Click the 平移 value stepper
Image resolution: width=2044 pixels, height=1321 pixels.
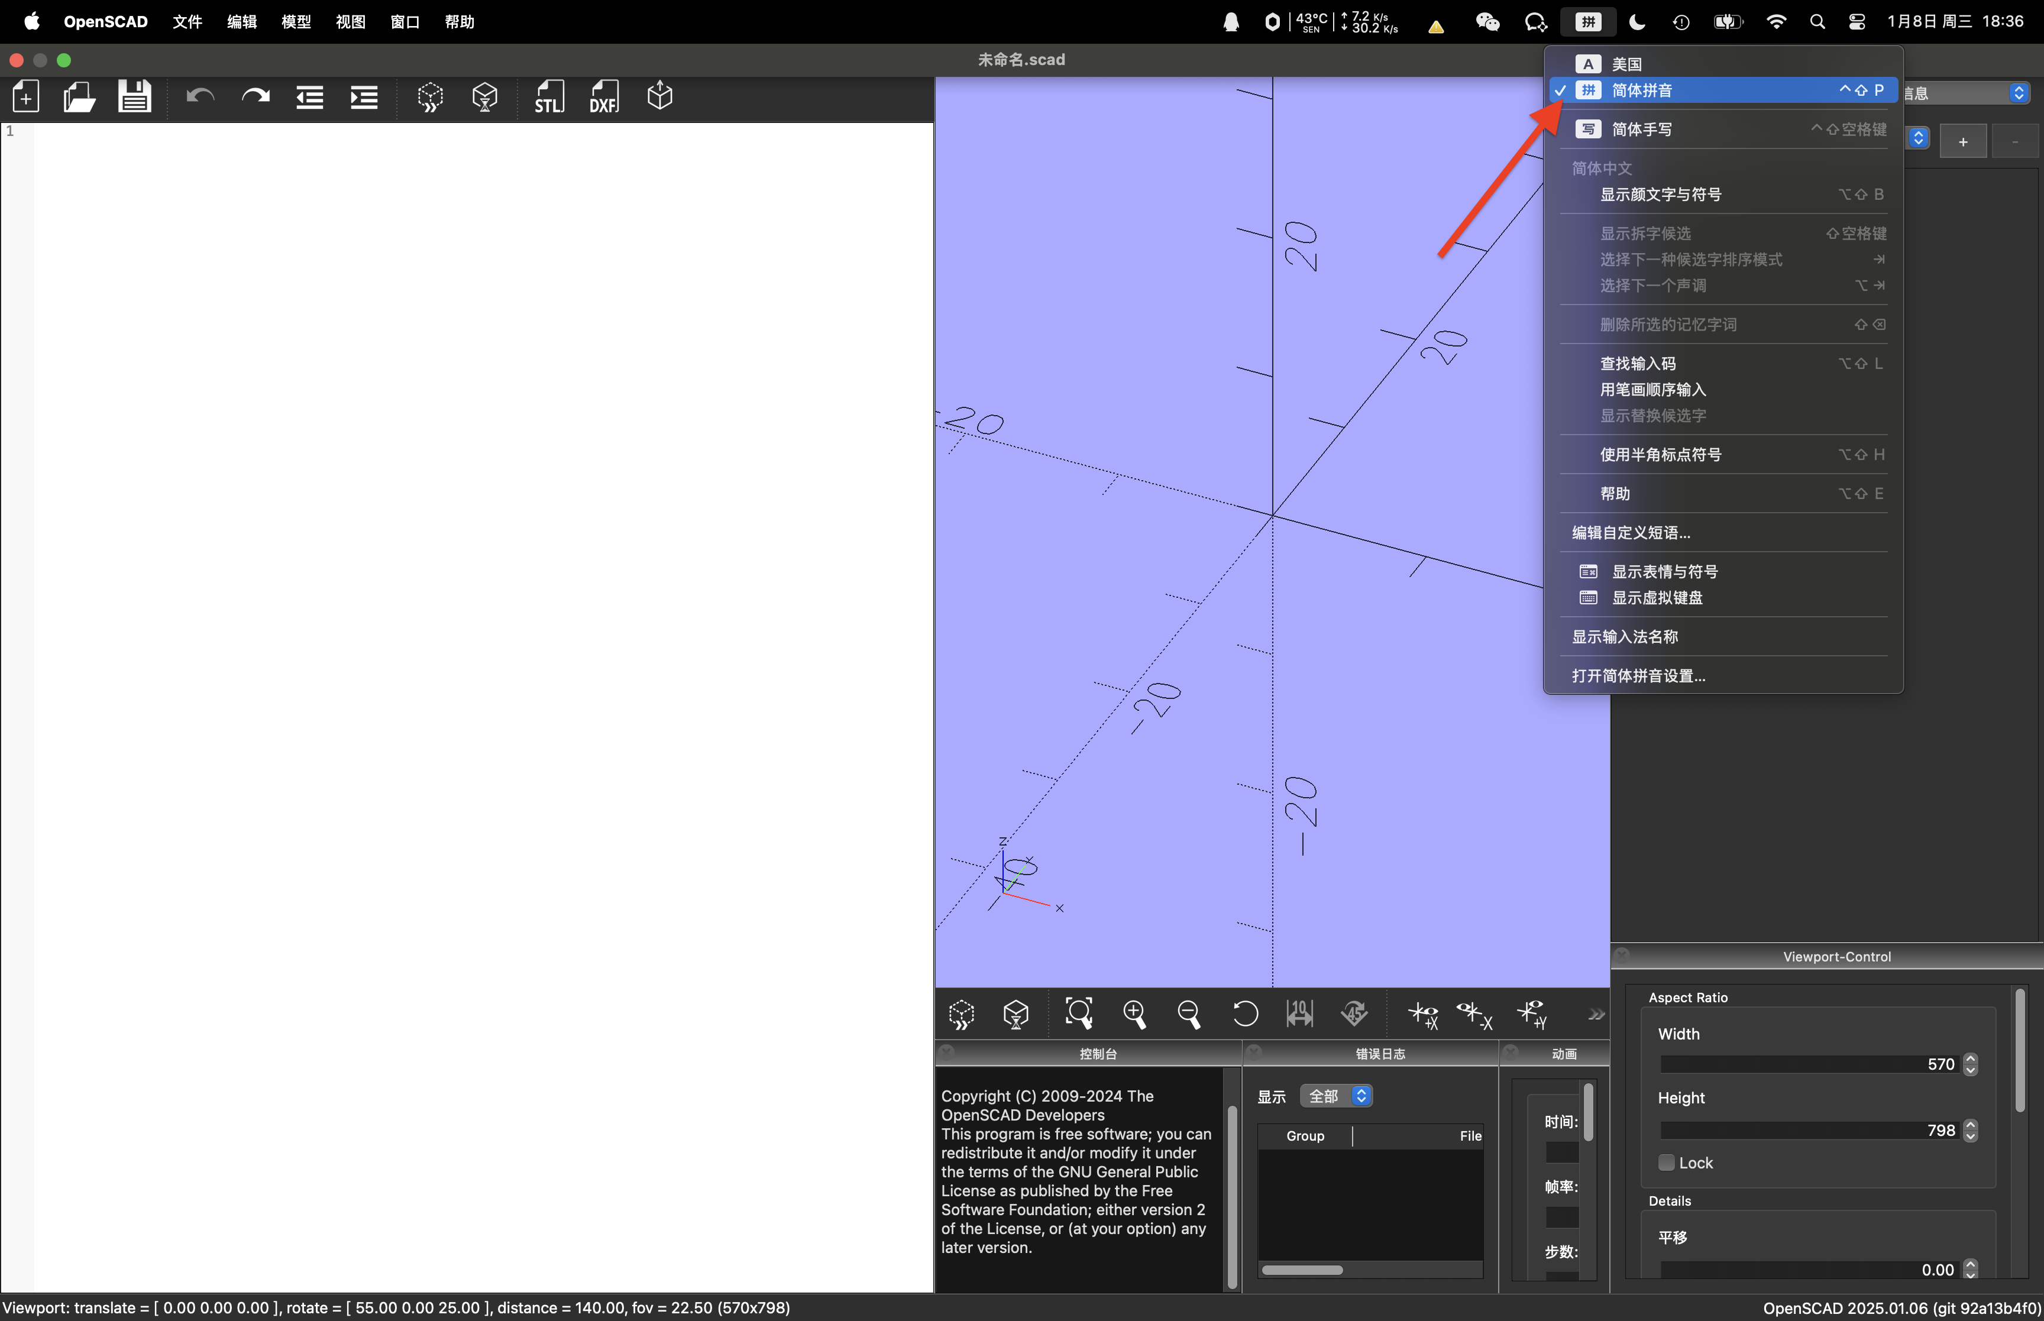coord(1970,1270)
